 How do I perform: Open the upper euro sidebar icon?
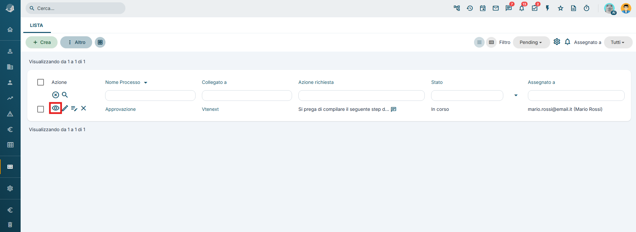click(10, 129)
